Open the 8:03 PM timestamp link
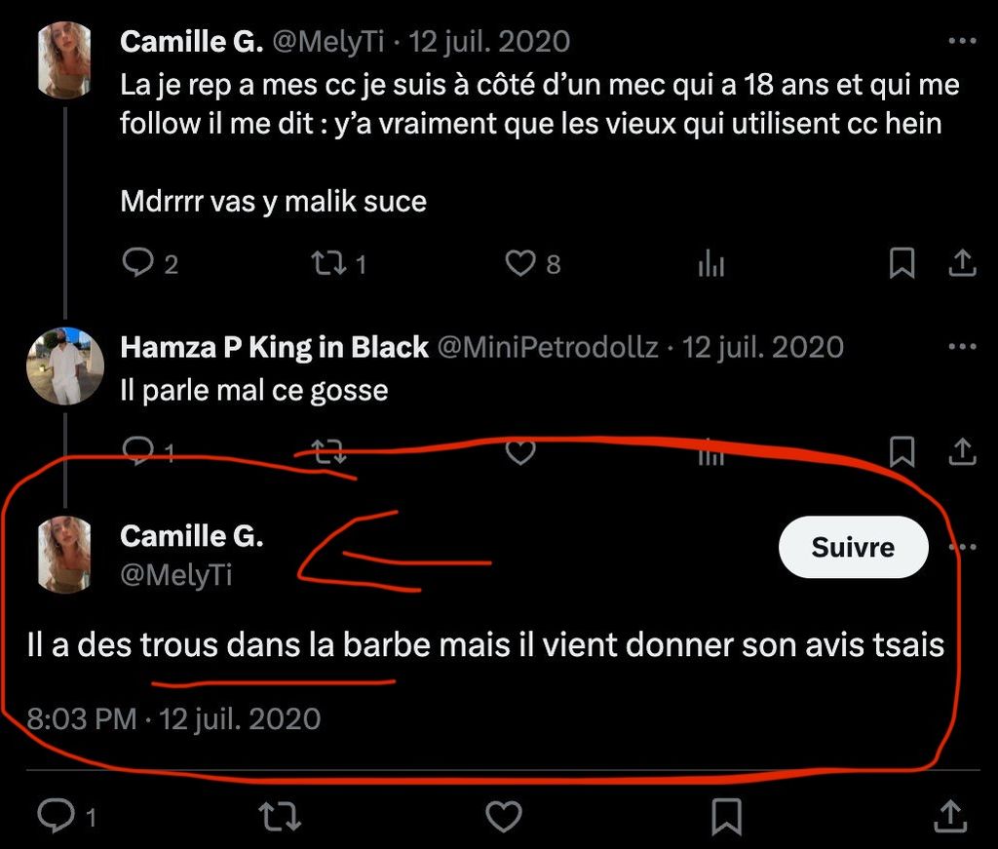This screenshot has height=849, width=998. pyautogui.click(x=84, y=719)
